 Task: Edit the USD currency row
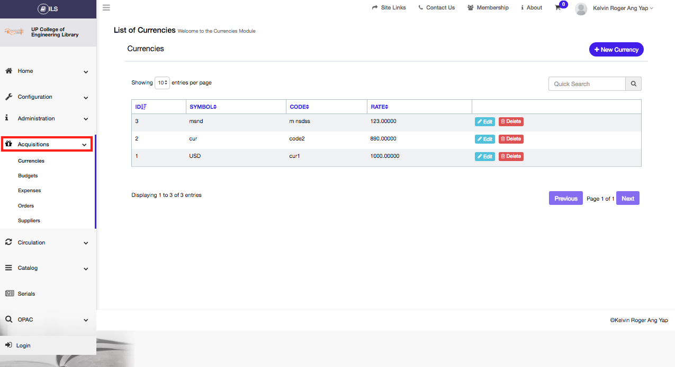[x=484, y=157]
